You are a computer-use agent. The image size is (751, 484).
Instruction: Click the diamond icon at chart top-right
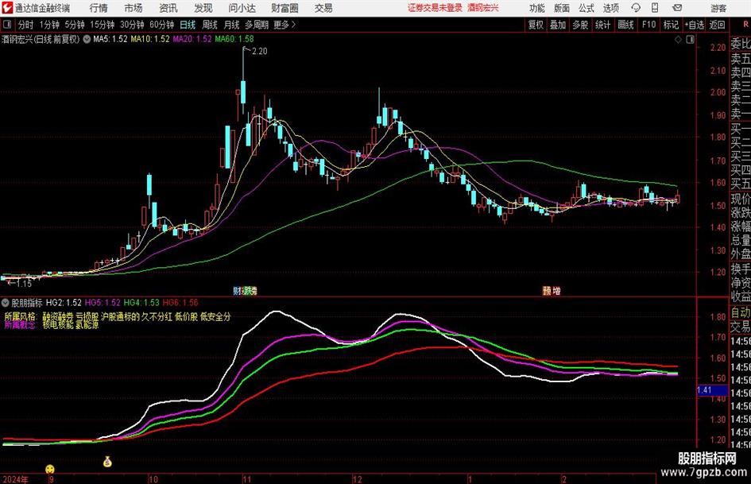[678, 40]
